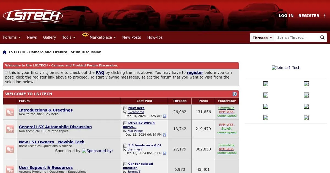Open the 5.3 heads on a 6.0 thread

pyautogui.click(x=145, y=145)
